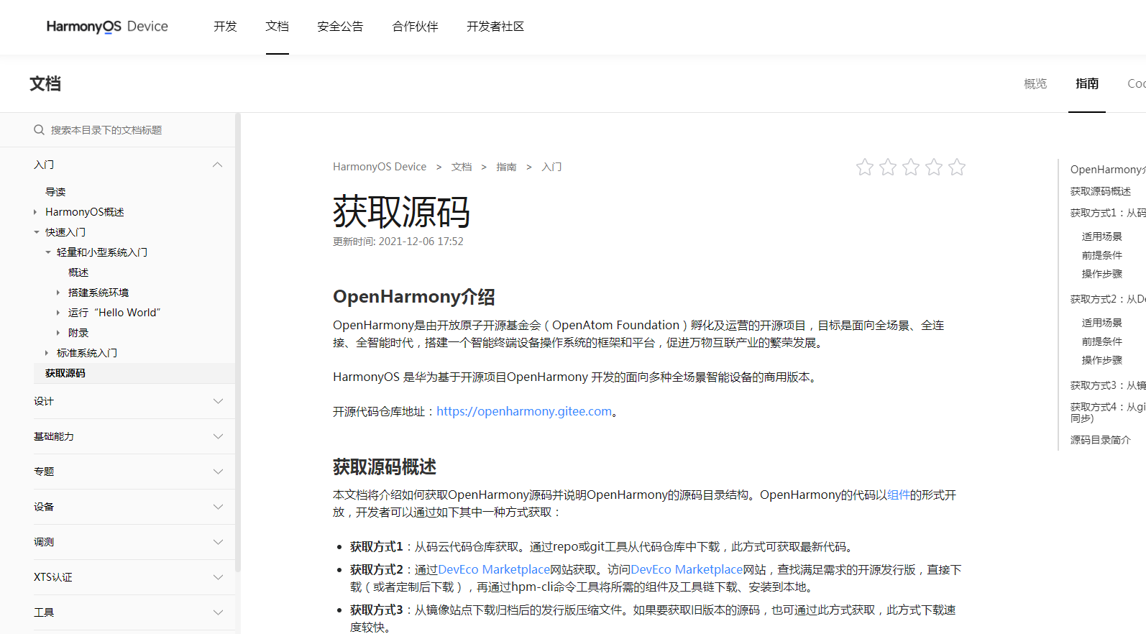The image size is (1146, 634).
Task: Click the 入门 breadcrumb
Action: point(551,167)
